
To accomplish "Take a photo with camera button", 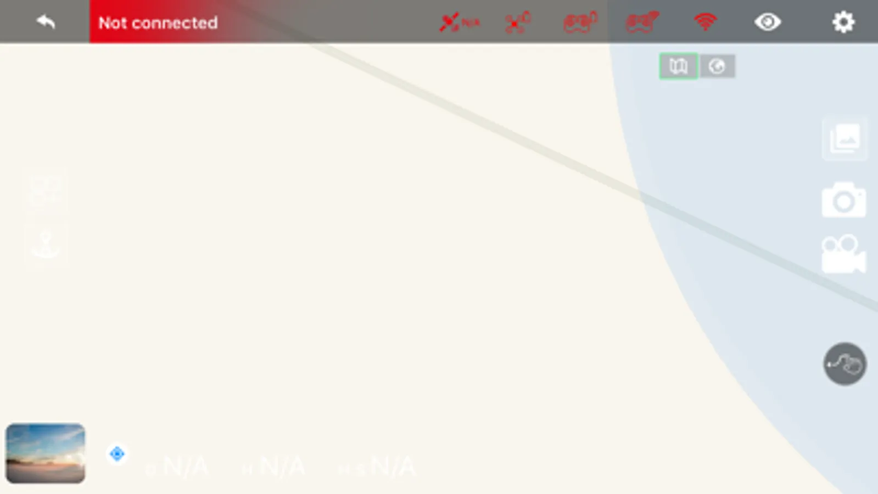I will pyautogui.click(x=844, y=200).
